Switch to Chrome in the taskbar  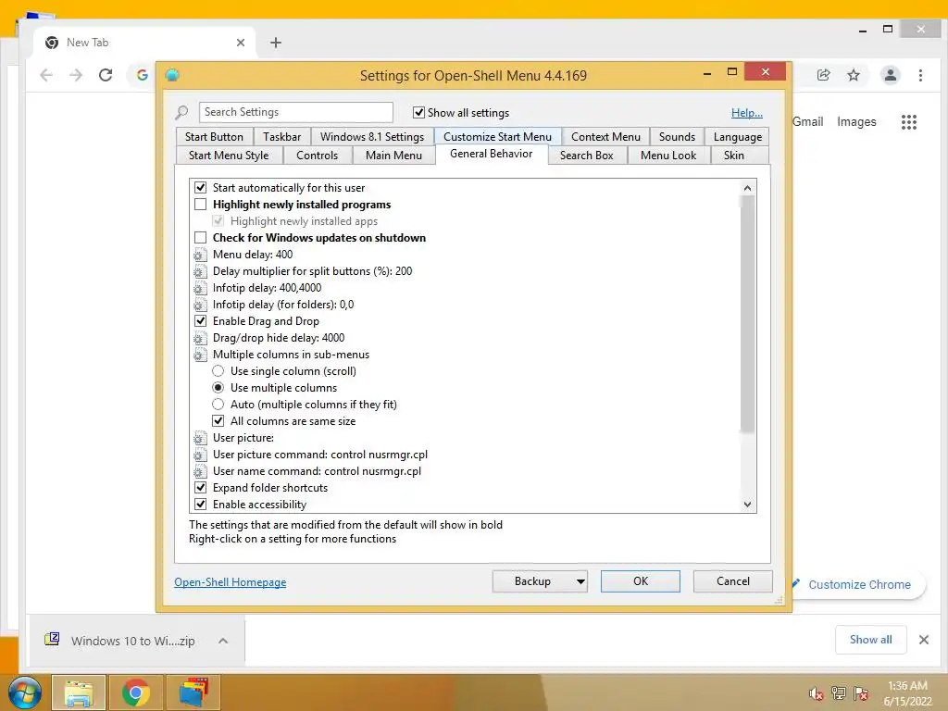point(135,692)
